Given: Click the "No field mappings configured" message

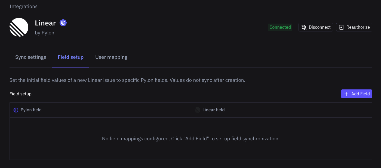Looking at the screenshot, I should pyautogui.click(x=191, y=139).
